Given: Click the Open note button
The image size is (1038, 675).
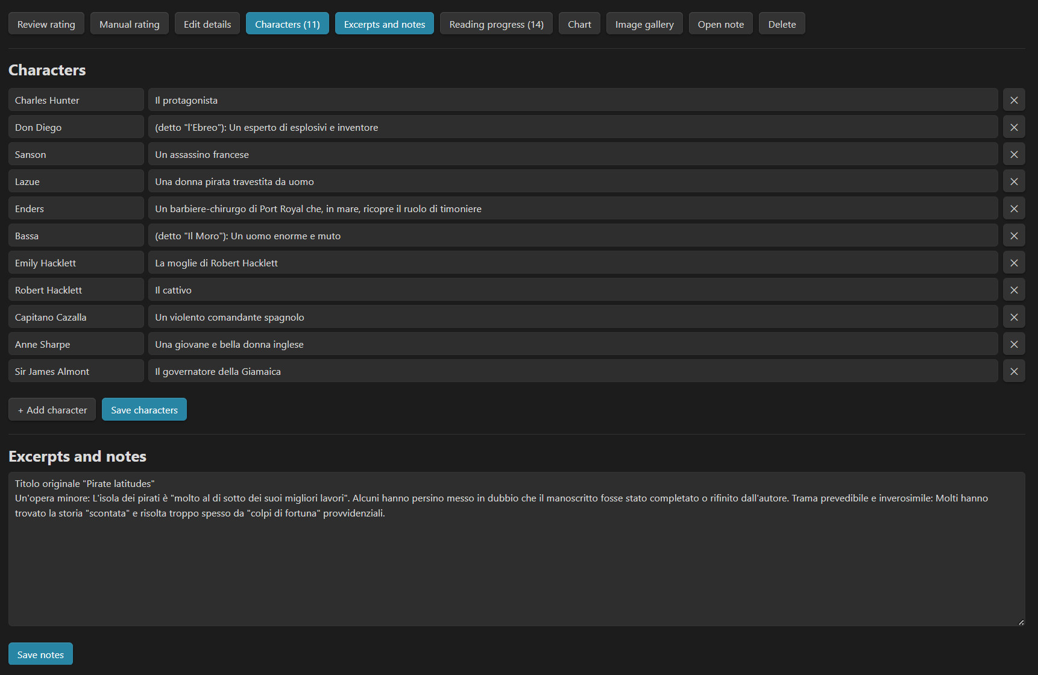Looking at the screenshot, I should [x=721, y=24].
